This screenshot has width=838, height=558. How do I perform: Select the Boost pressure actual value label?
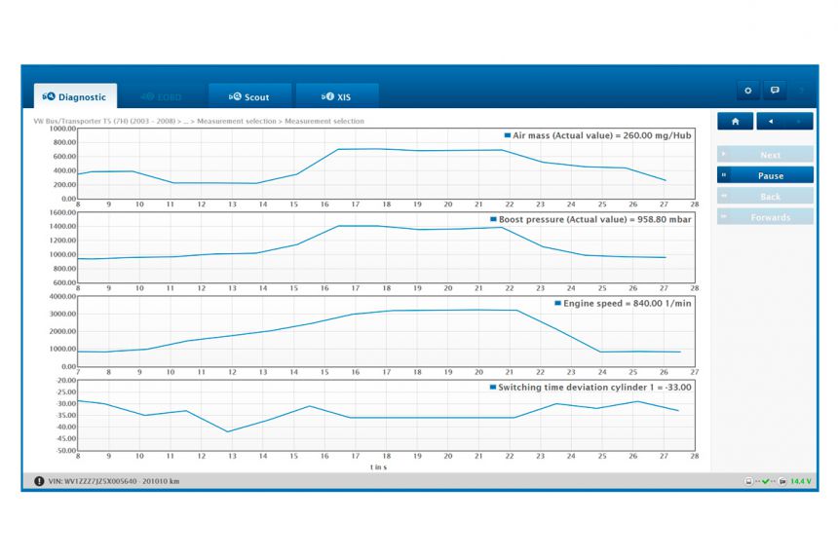[594, 219]
